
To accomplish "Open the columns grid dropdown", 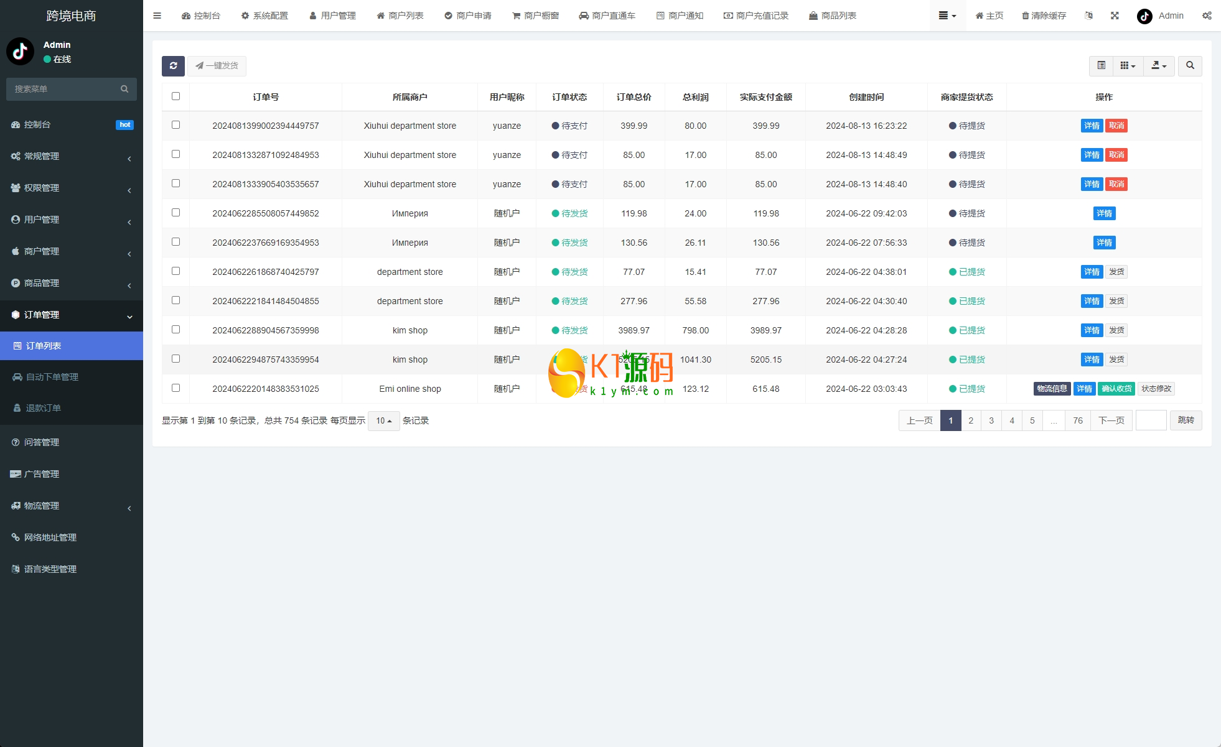I will click(x=1128, y=66).
